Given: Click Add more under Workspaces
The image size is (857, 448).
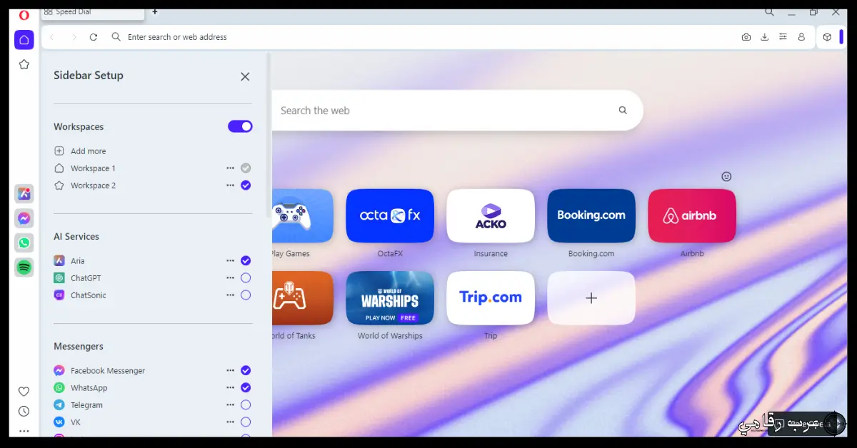Looking at the screenshot, I should [88, 151].
